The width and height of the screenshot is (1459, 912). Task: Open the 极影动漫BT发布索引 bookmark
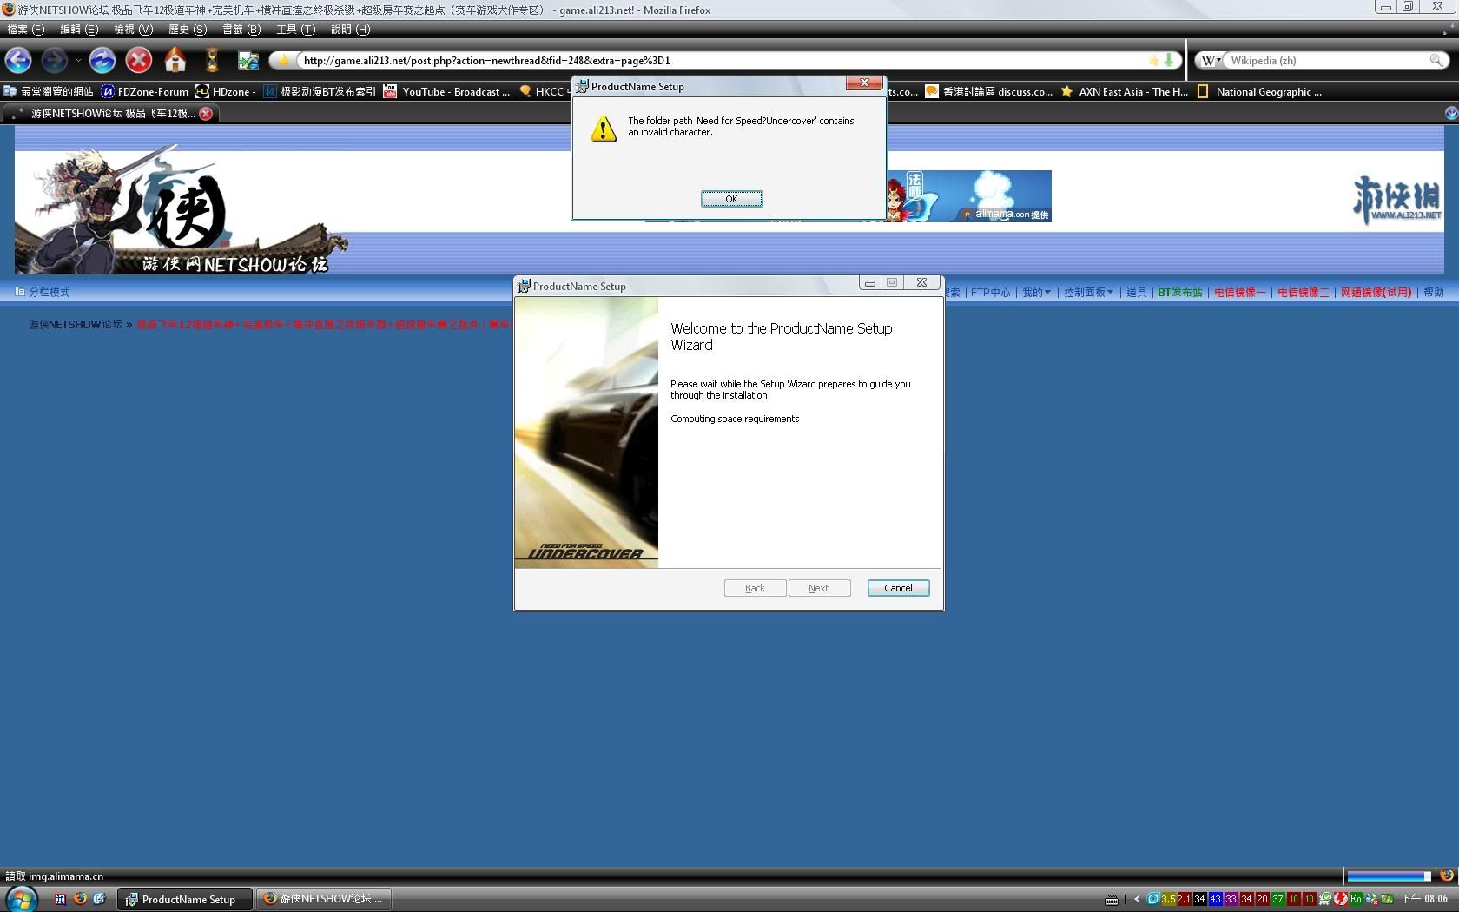coord(320,91)
